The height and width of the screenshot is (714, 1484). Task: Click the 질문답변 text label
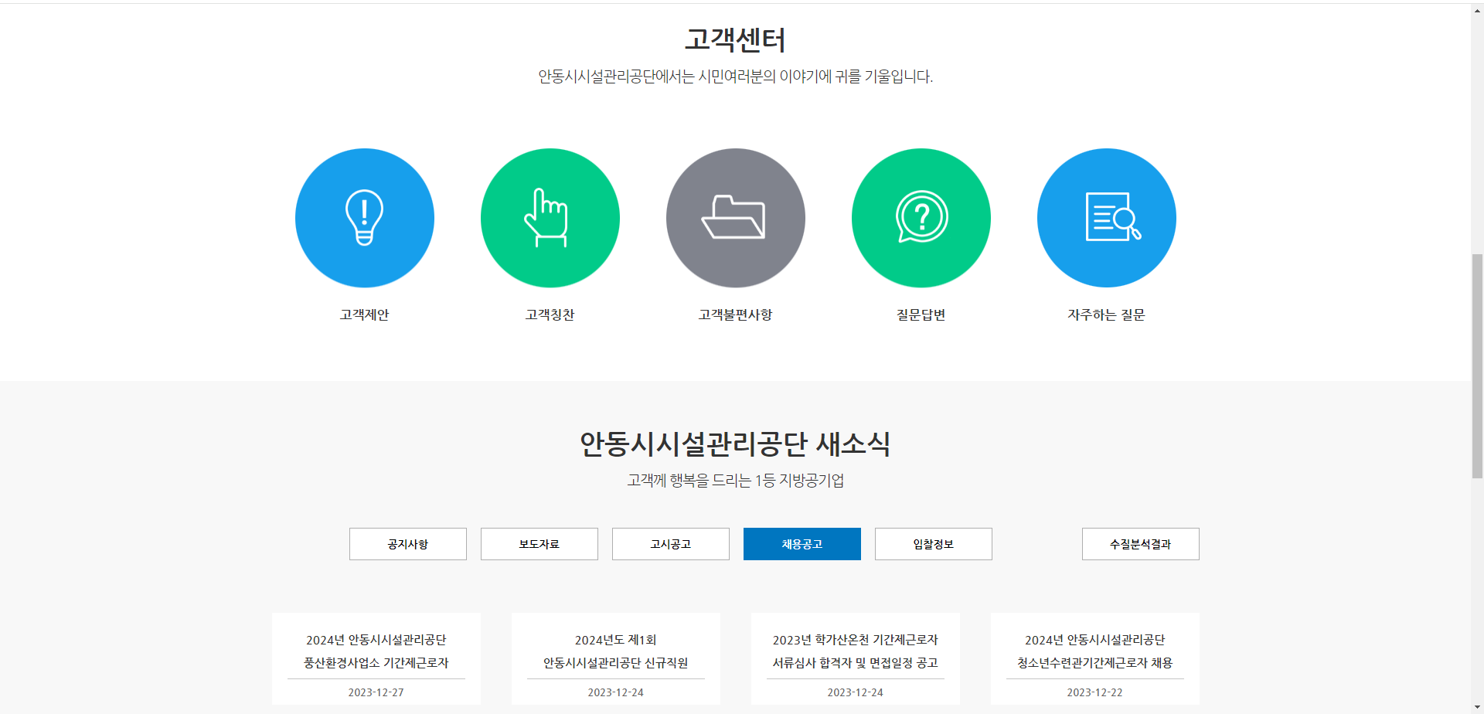coord(921,314)
